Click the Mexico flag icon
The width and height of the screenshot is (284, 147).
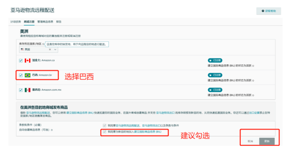coord(27,90)
